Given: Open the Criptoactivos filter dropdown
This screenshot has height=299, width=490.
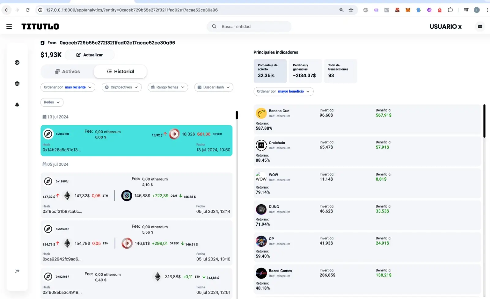Looking at the screenshot, I should 121,87.
